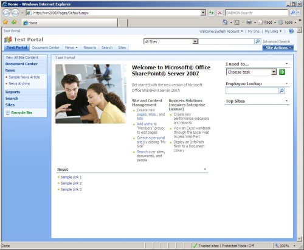Click the DAEMON Search magnifier icon
Viewport: 304px width, 250px height.
click(x=292, y=13)
